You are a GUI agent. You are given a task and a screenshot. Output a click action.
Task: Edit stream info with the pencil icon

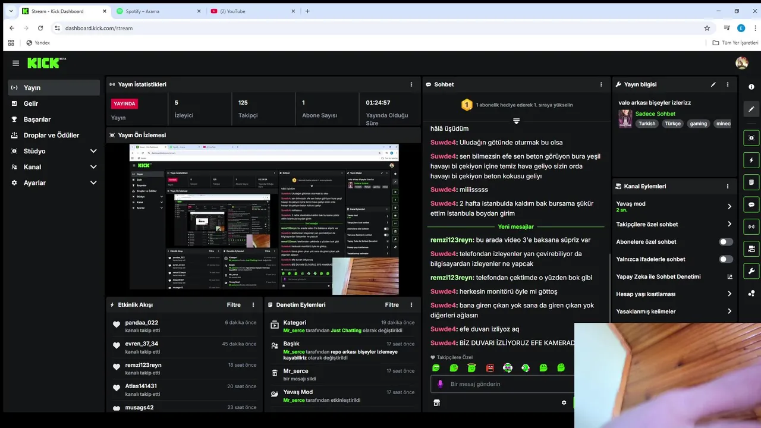coord(713,84)
